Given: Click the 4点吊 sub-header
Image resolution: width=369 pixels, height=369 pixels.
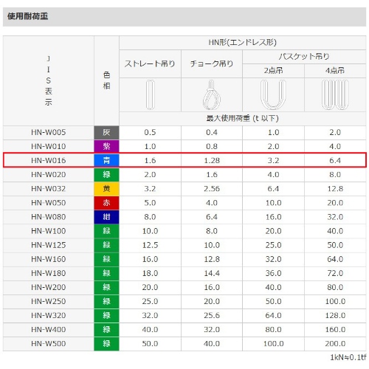Looking at the screenshot, I should coord(335,71).
